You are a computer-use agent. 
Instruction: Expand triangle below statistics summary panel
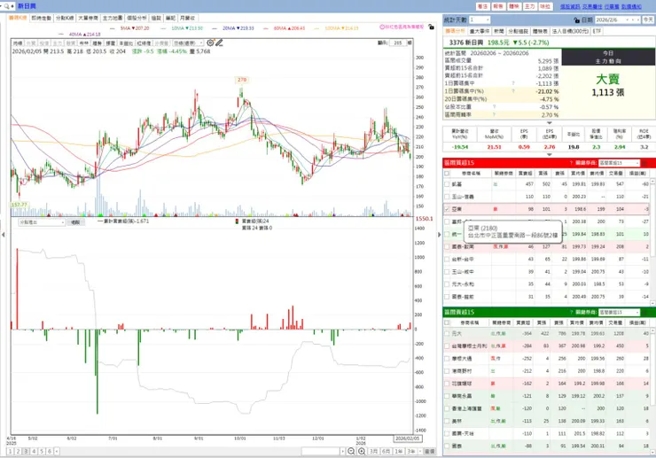coord(550,122)
